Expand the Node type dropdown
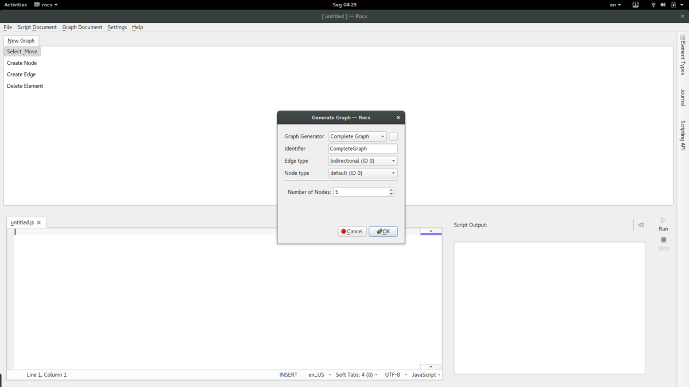 coord(363,173)
